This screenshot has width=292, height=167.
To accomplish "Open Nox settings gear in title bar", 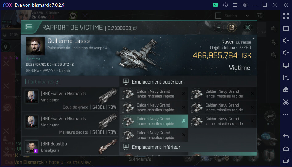I will click(245, 5).
